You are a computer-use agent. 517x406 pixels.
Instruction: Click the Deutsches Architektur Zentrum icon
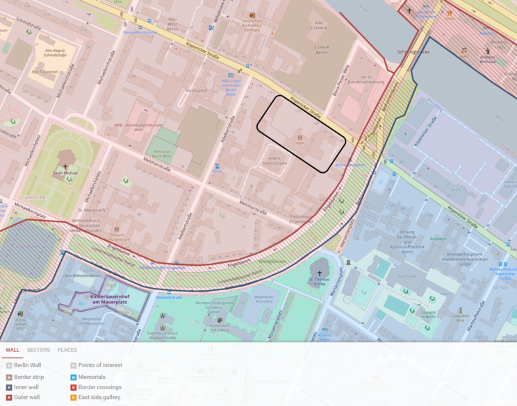252,15
